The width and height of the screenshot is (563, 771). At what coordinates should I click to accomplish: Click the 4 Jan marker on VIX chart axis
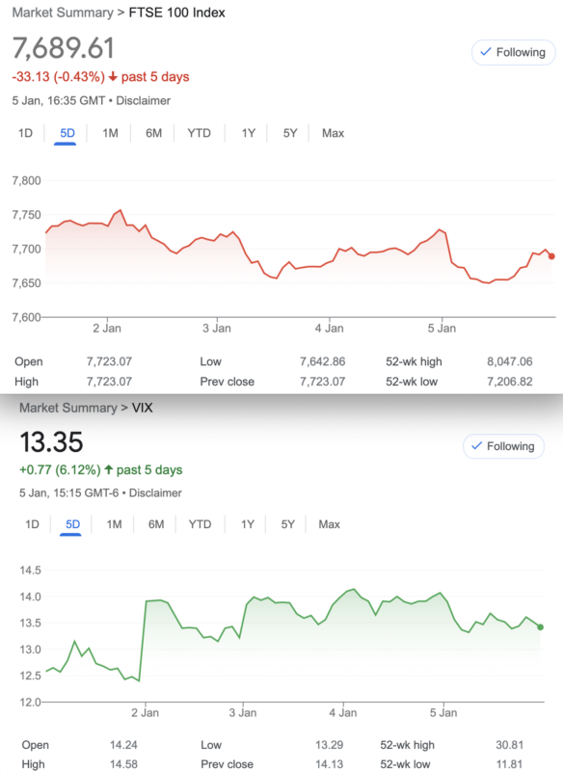pyautogui.click(x=343, y=712)
